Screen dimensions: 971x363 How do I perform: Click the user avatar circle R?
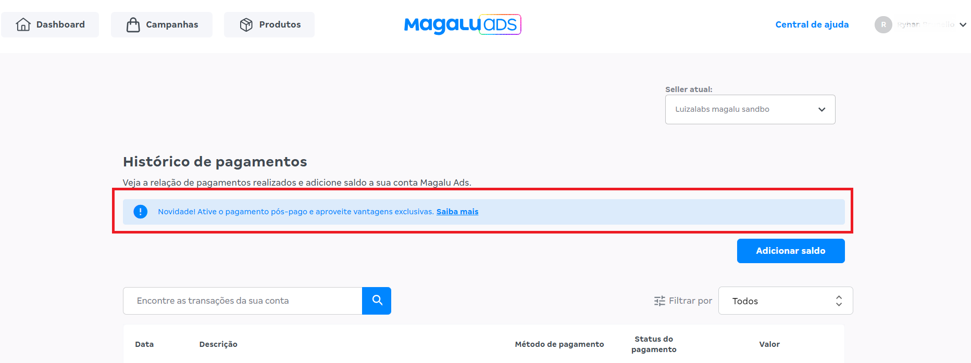pyautogui.click(x=883, y=24)
